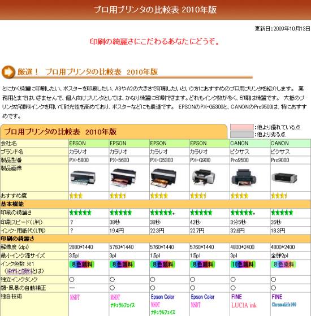Click the orange arrow icon beside 厳選 heading
The image size is (311, 316).
pos(8,72)
